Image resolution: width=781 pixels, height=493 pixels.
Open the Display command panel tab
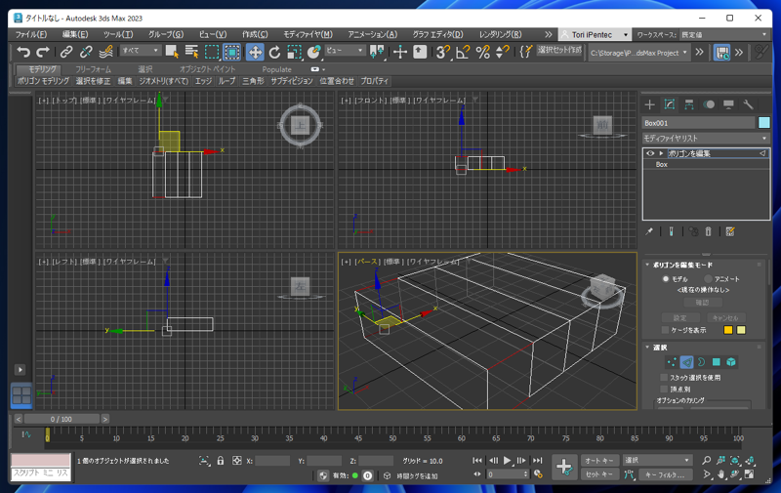pos(728,104)
